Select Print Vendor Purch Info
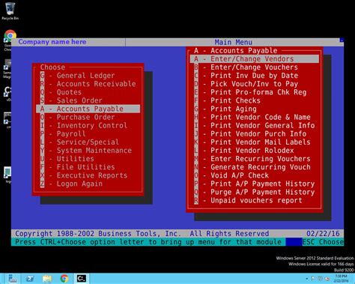Image resolution: width=355 pixels, height=284 pixels. point(255,134)
